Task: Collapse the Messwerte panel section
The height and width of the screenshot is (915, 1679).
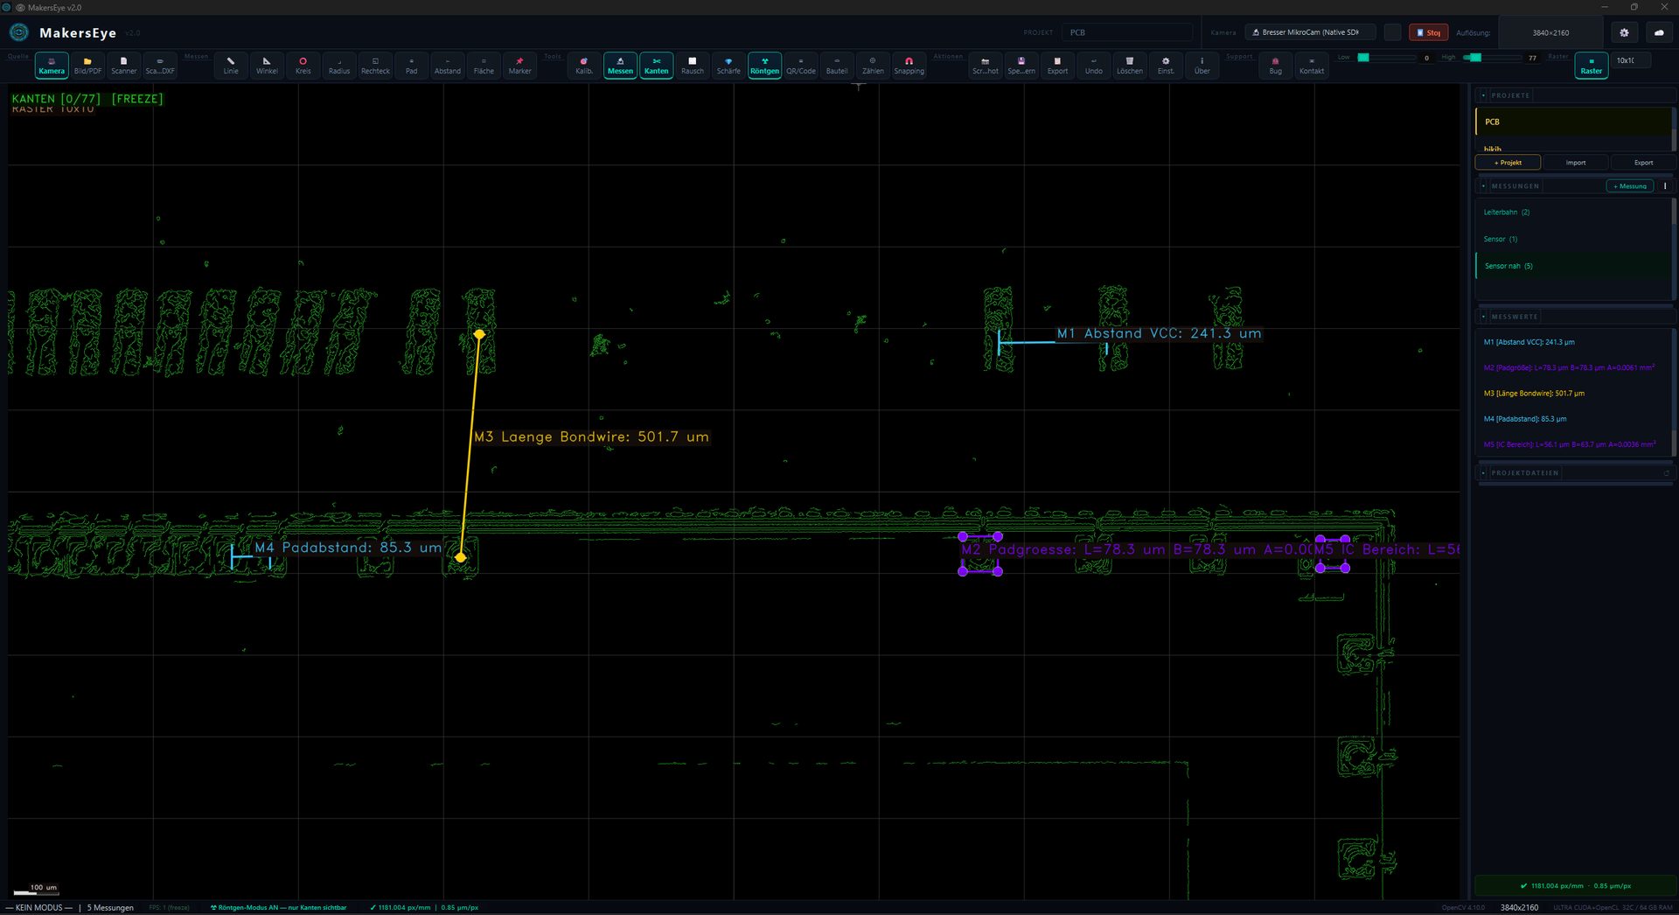Action: click(1484, 317)
